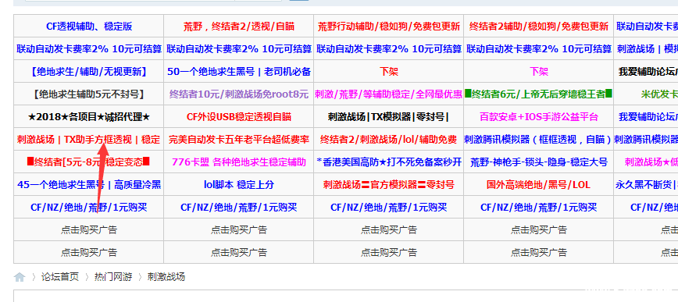Open 【绝地求生辅助5元不封号】 link
The image size is (678, 302).
tap(89, 94)
